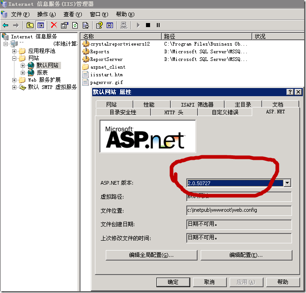Open the ASP.NET 版本 dropdown arrow
The image size is (306, 293).
(287, 183)
